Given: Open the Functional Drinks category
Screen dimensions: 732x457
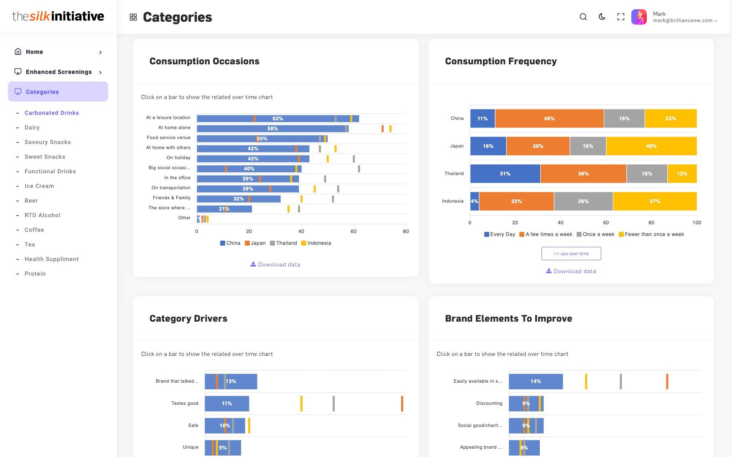Looking at the screenshot, I should pyautogui.click(x=50, y=171).
